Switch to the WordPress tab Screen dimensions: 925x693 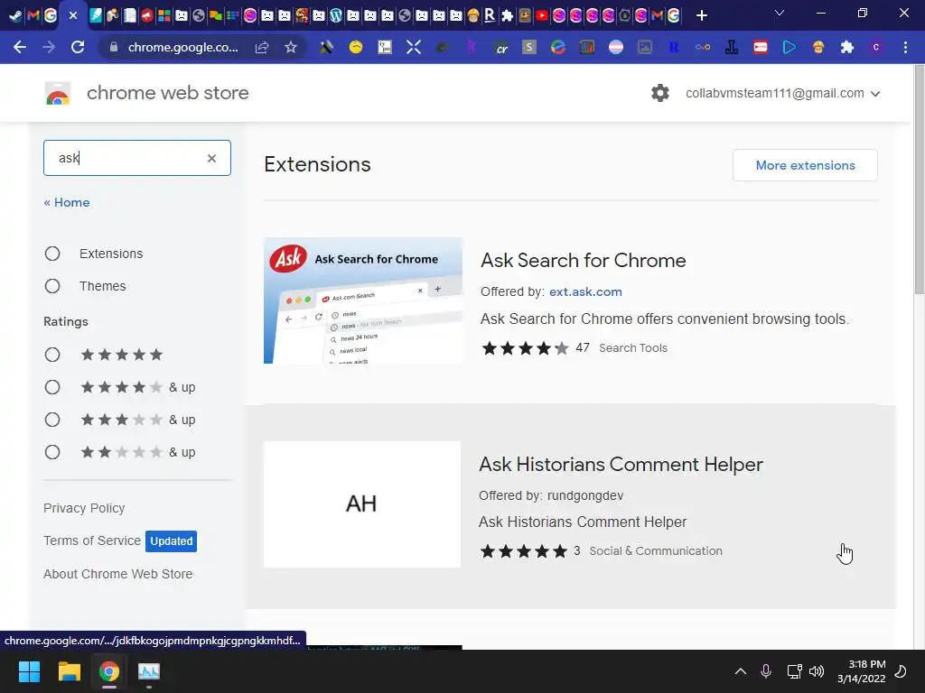[x=336, y=15]
